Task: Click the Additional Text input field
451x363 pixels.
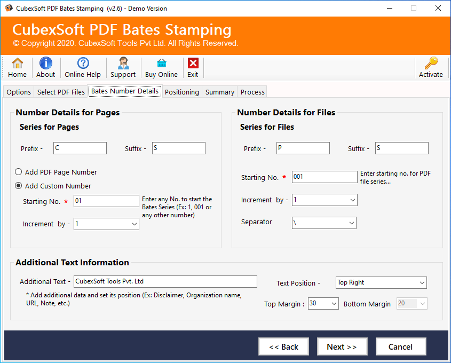Action: point(165,281)
